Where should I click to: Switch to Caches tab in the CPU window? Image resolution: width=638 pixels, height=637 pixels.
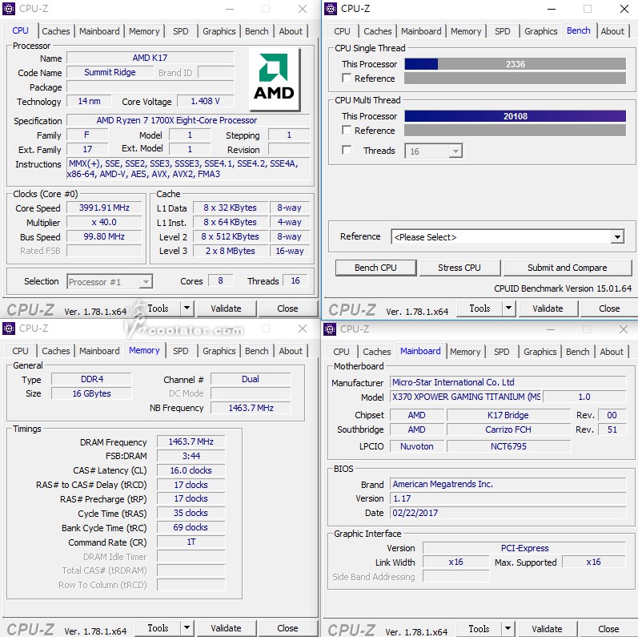coord(56,31)
